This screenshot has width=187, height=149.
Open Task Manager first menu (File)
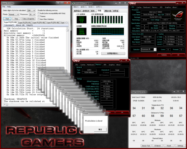pyautogui.click(x=76, y=7)
